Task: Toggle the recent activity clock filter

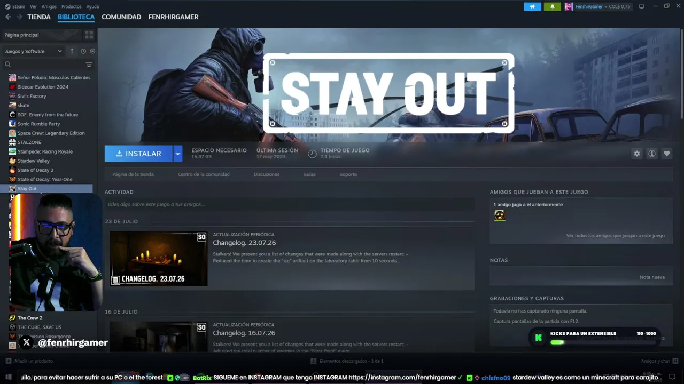Action: pos(83,51)
